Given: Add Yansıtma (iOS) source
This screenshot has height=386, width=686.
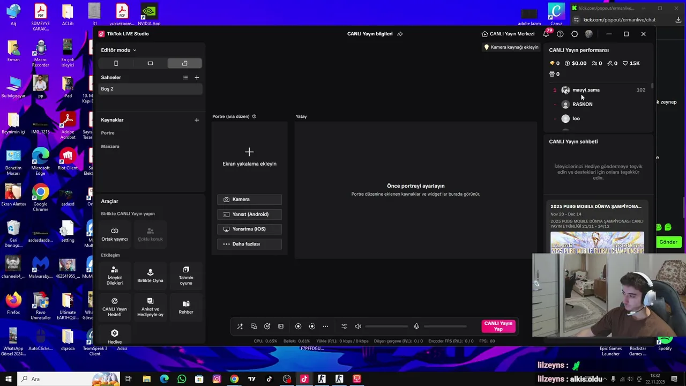Looking at the screenshot, I should click(x=249, y=229).
